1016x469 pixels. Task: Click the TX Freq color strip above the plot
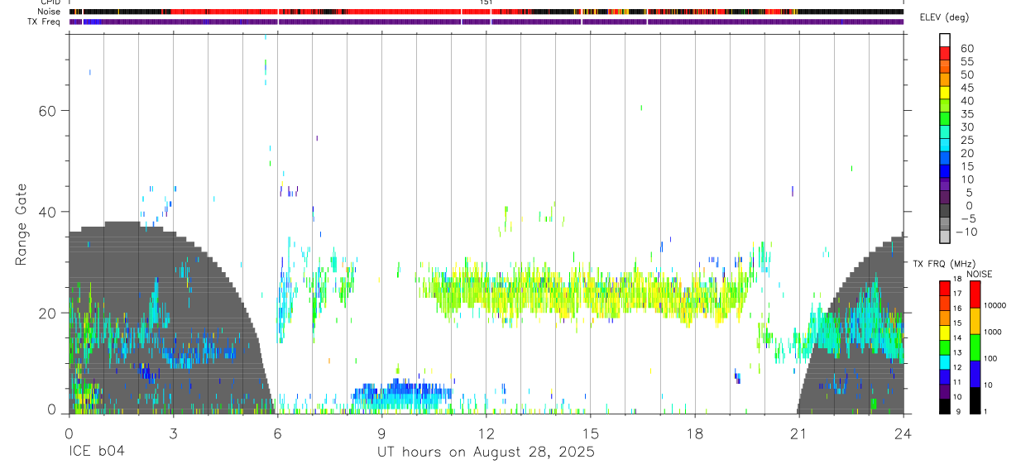(486, 22)
